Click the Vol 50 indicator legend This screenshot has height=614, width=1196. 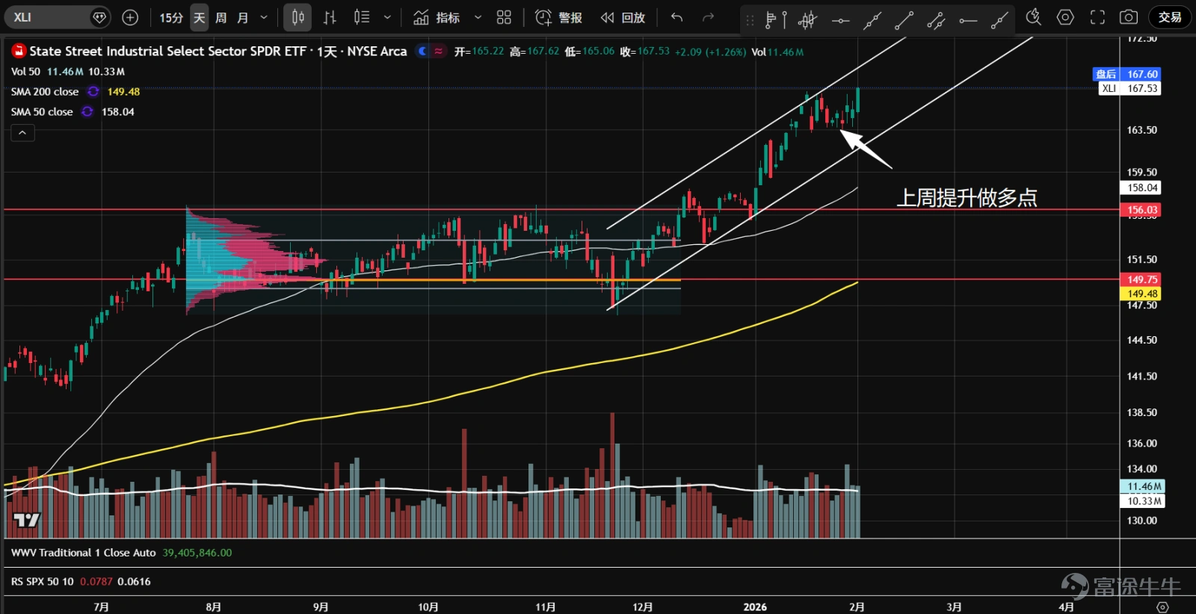(x=25, y=72)
